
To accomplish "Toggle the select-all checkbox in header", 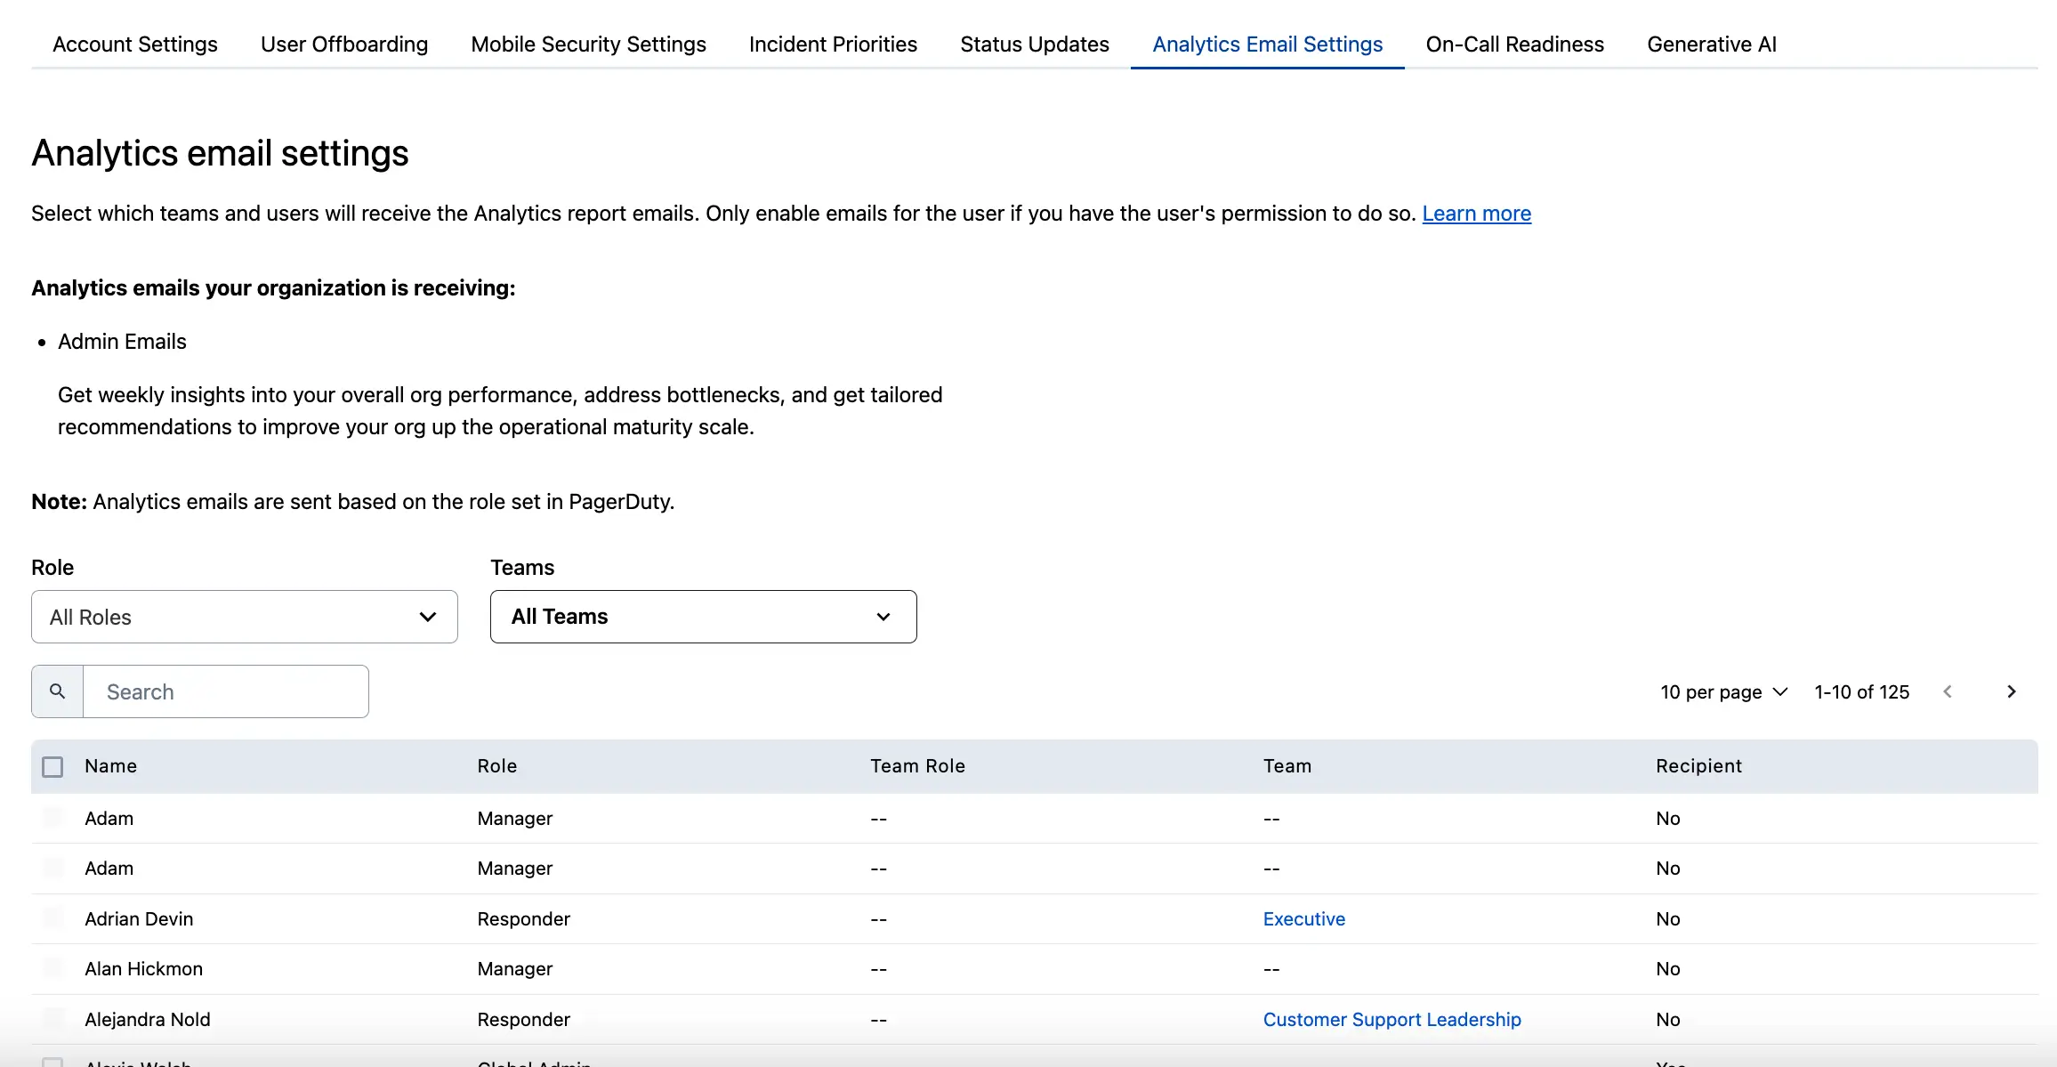I will (x=52, y=766).
